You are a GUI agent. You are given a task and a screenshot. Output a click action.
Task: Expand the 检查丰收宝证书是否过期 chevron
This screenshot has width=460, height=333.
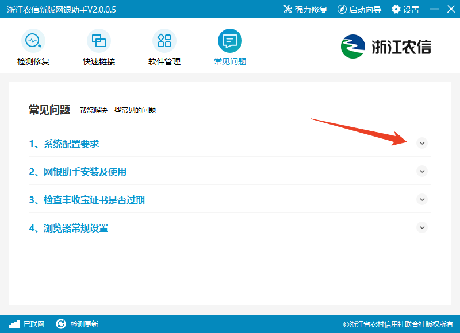[x=422, y=199]
